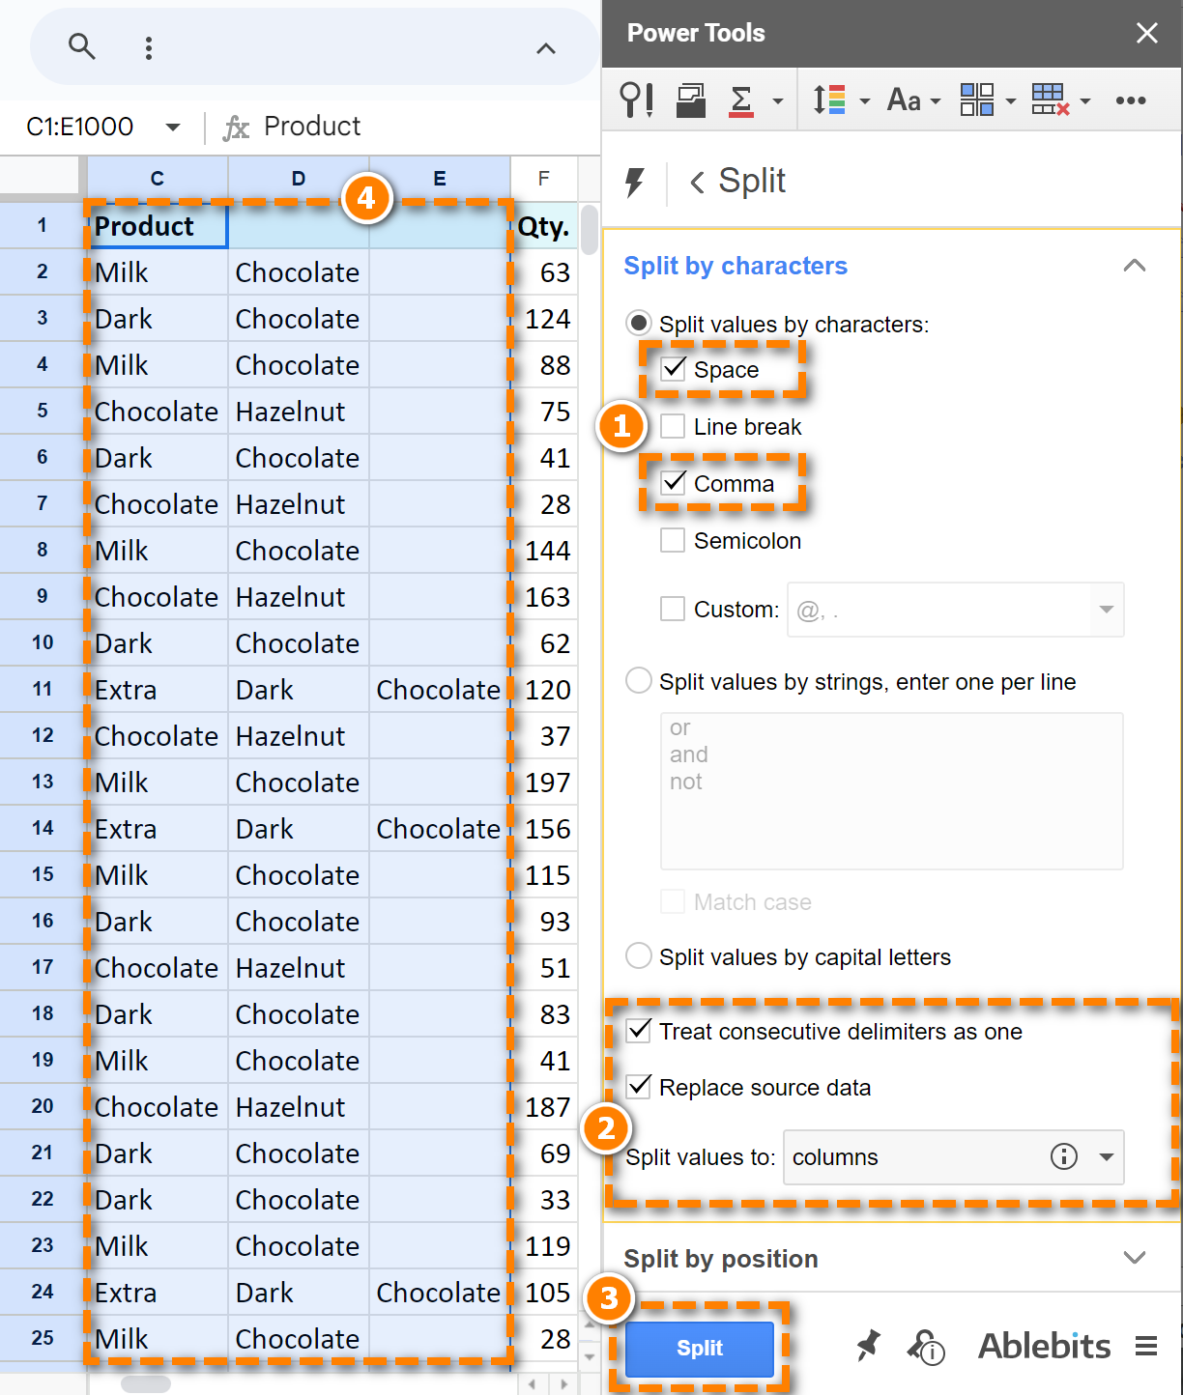Click the Sum function icon

(x=741, y=100)
